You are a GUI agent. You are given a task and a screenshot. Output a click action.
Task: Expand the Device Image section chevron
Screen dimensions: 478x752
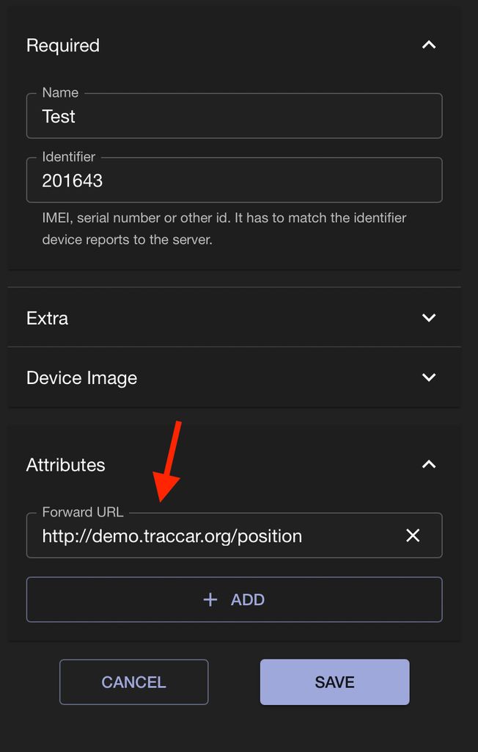[429, 377]
